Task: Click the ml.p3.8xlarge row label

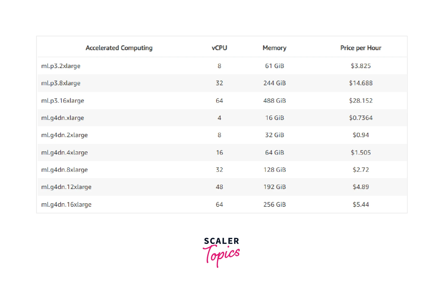Action: tap(61, 83)
